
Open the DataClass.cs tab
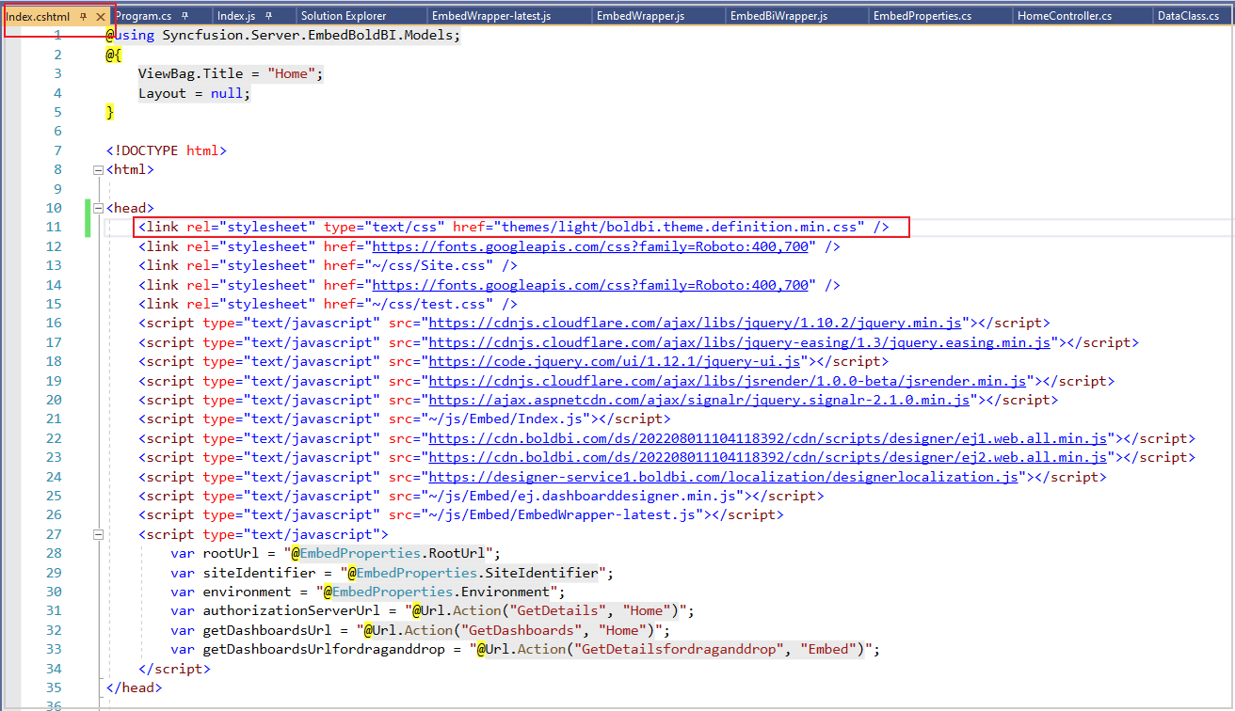1188,17
